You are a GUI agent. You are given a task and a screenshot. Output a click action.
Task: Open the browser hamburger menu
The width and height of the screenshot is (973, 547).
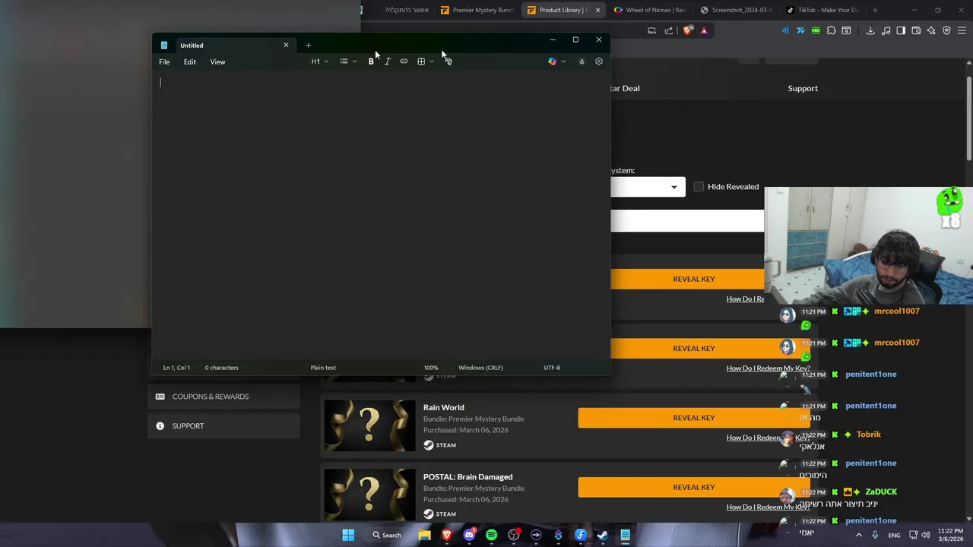point(962,30)
